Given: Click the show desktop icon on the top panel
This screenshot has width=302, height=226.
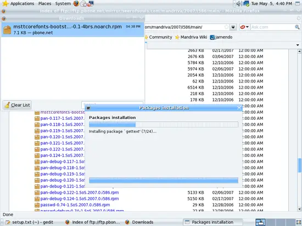Looking at the screenshot, I should tap(298, 3).
